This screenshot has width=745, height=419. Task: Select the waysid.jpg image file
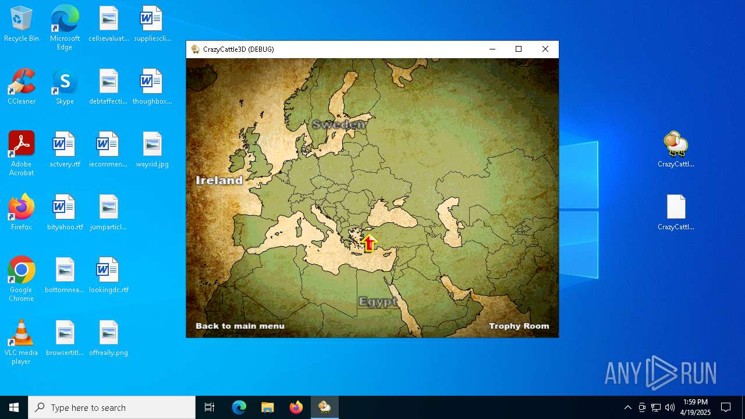(152, 150)
